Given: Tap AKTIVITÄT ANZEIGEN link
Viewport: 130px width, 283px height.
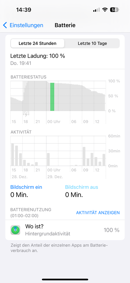Looking at the screenshot, I should [x=98, y=213].
